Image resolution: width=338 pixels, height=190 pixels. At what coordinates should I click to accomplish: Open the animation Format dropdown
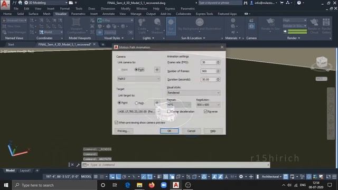tap(179, 104)
